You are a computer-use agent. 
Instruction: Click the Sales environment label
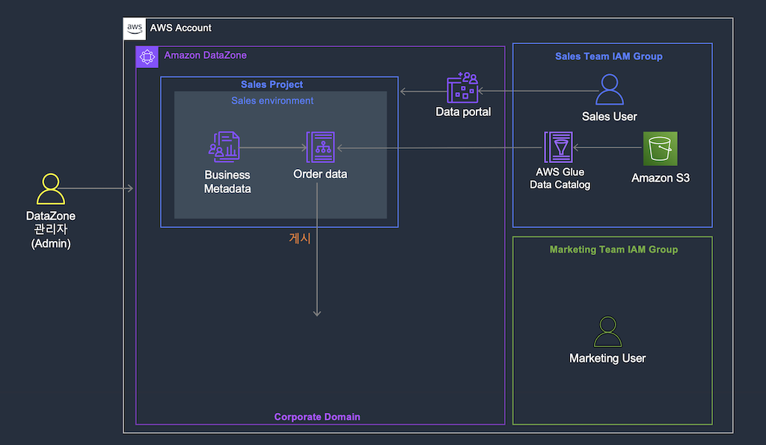[x=272, y=101]
